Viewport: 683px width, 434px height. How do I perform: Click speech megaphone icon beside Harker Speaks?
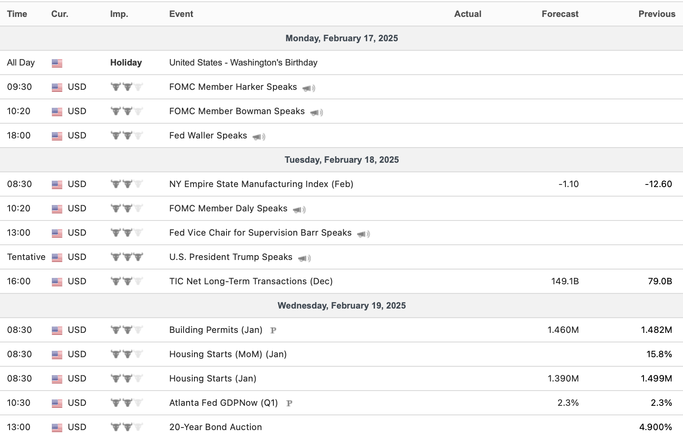(x=309, y=88)
